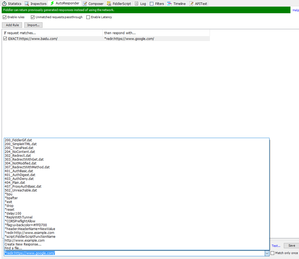Select the AutoResponder tab label
299x259 pixels.
(x=67, y=3)
